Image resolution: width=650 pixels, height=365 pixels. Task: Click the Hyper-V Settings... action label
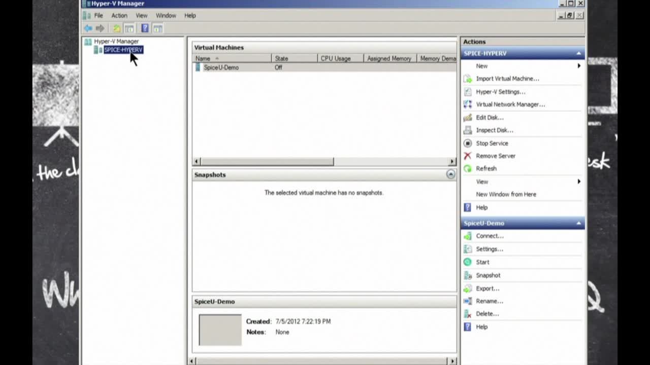tap(500, 92)
